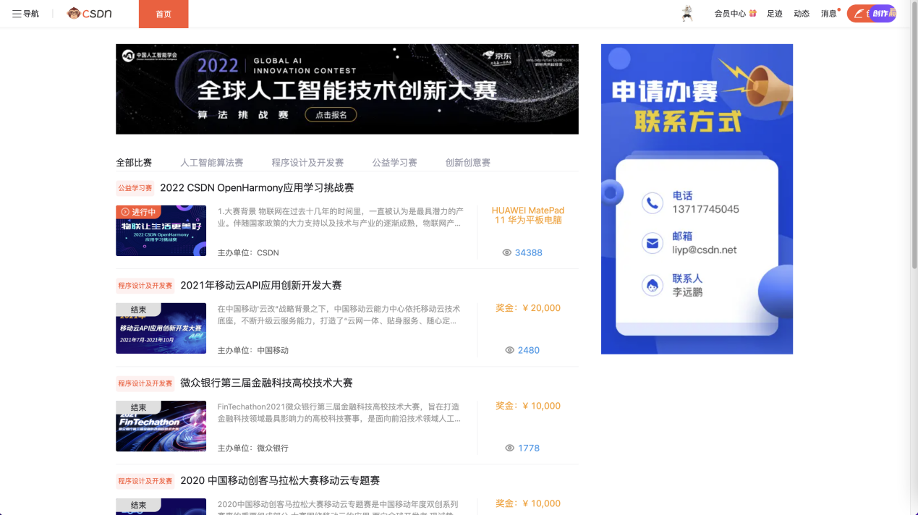Click the 程序设计及开发赛 tag on the 2020 中国移动 contest
The height and width of the screenshot is (515, 918).
point(145,481)
